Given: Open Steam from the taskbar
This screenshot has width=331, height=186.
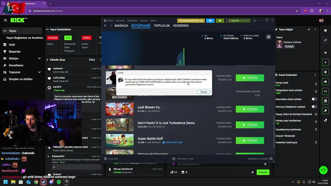Looking at the screenshot, I should [x=43, y=182].
